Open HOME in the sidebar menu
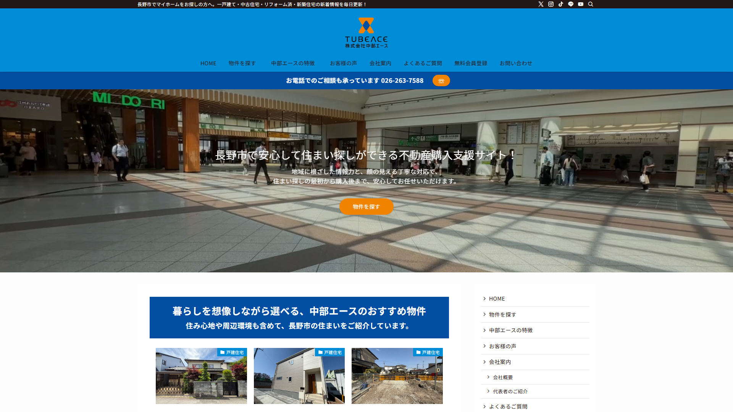 click(x=535, y=299)
